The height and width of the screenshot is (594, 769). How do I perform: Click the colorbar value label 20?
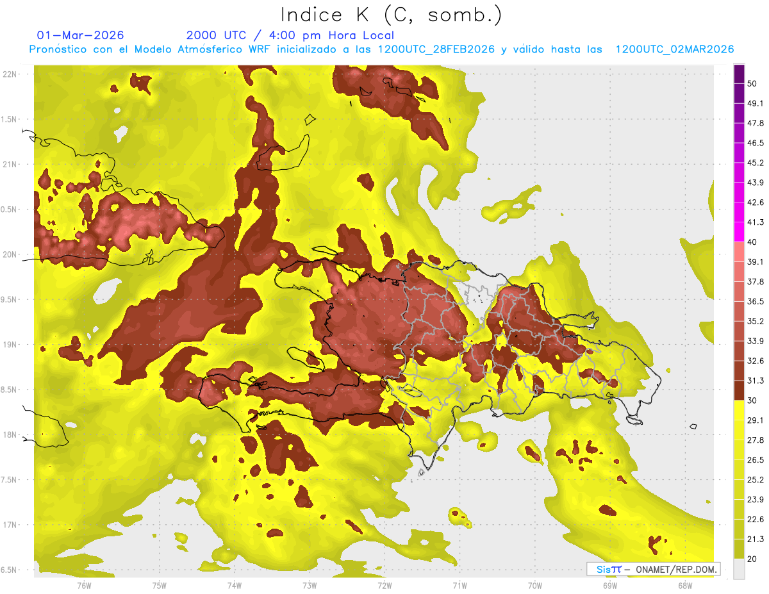tap(752, 559)
